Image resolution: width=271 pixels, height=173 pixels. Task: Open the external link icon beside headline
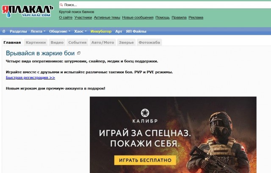tap(79, 53)
